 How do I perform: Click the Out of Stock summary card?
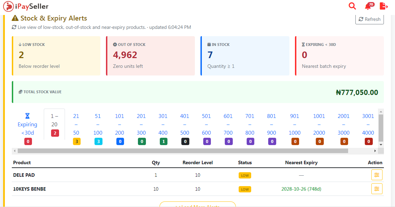click(150, 56)
